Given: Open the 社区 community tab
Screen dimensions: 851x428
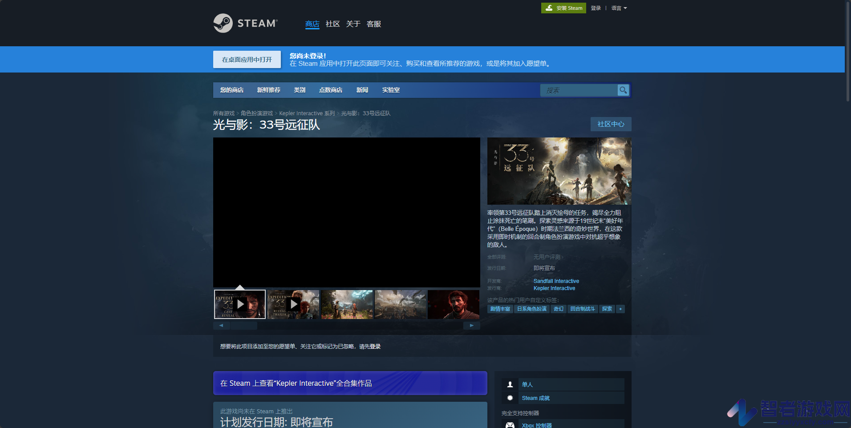Looking at the screenshot, I should [333, 24].
